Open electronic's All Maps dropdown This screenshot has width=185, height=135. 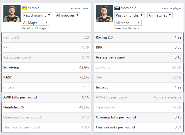tap(128, 23)
